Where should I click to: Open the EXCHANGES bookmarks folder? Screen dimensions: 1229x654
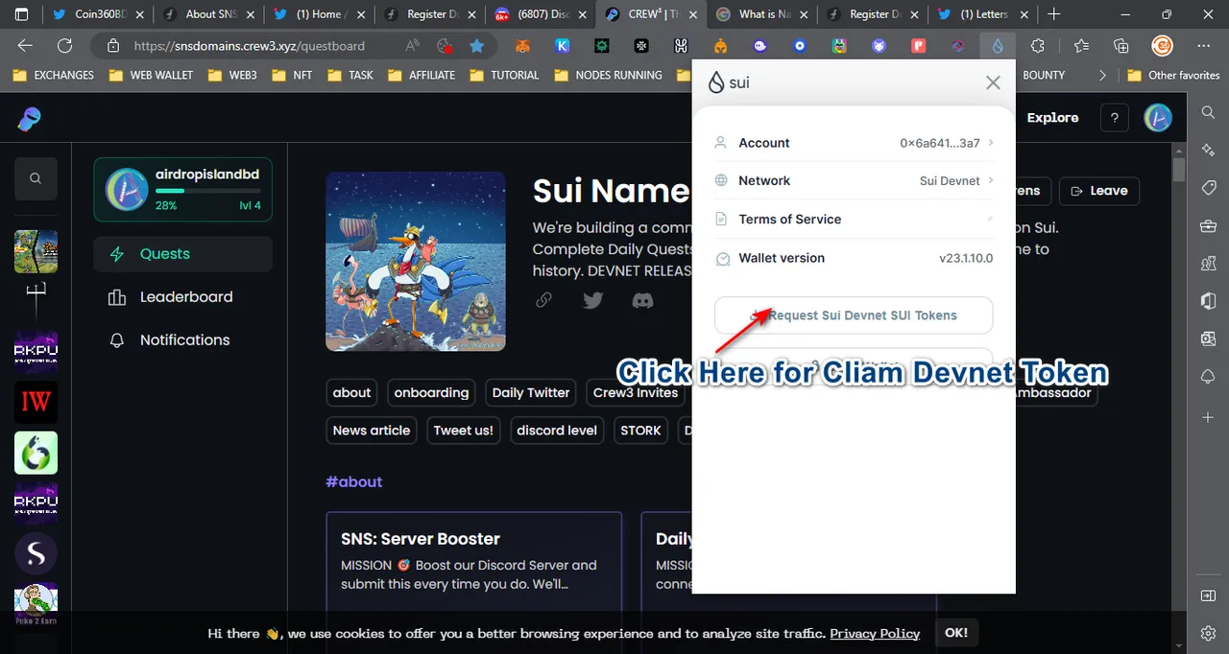click(54, 75)
